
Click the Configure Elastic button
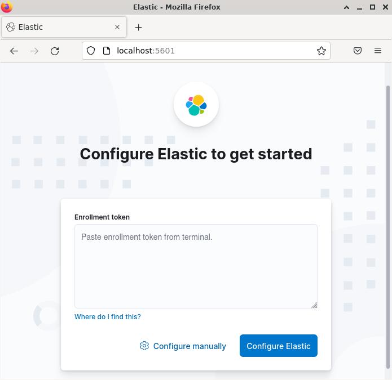coord(279,346)
